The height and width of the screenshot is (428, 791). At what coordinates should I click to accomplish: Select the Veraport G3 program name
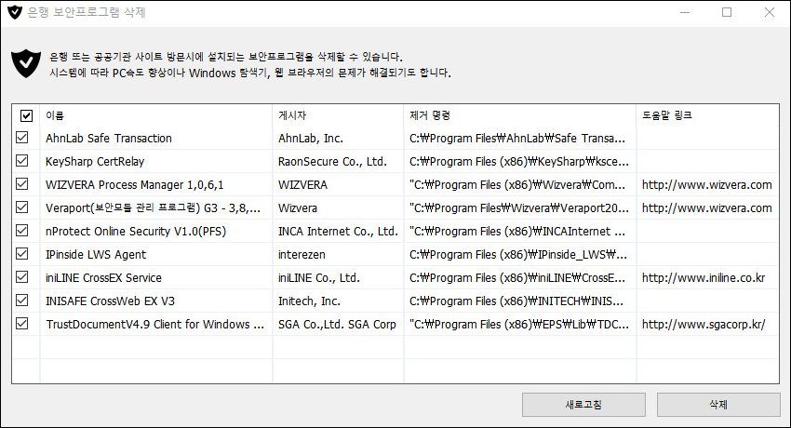point(153,208)
